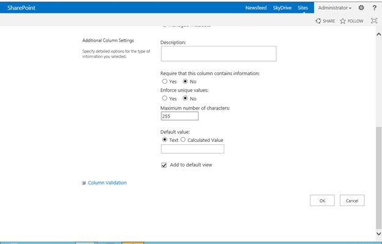
Task: Open the Column Validation link
Action: tap(107, 183)
